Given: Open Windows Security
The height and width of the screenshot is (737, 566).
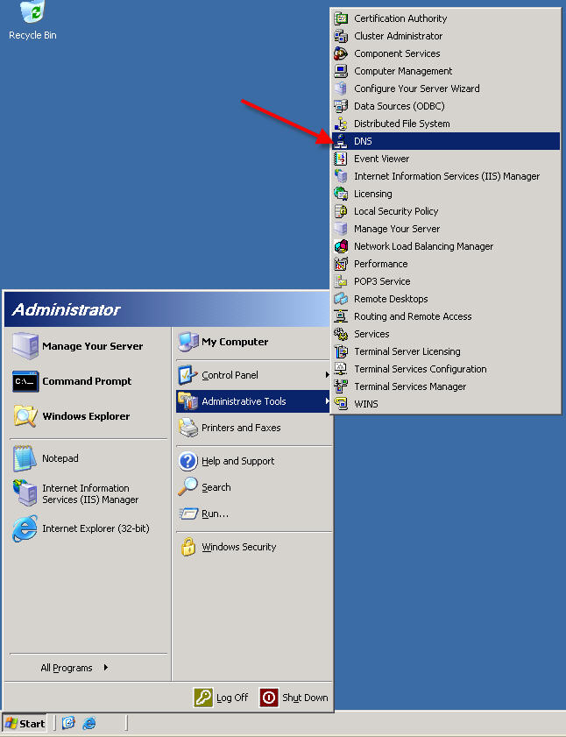Looking at the screenshot, I should (x=254, y=547).
